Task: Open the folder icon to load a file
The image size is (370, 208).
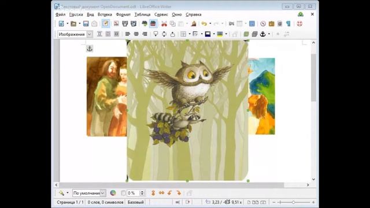Action: point(73,24)
